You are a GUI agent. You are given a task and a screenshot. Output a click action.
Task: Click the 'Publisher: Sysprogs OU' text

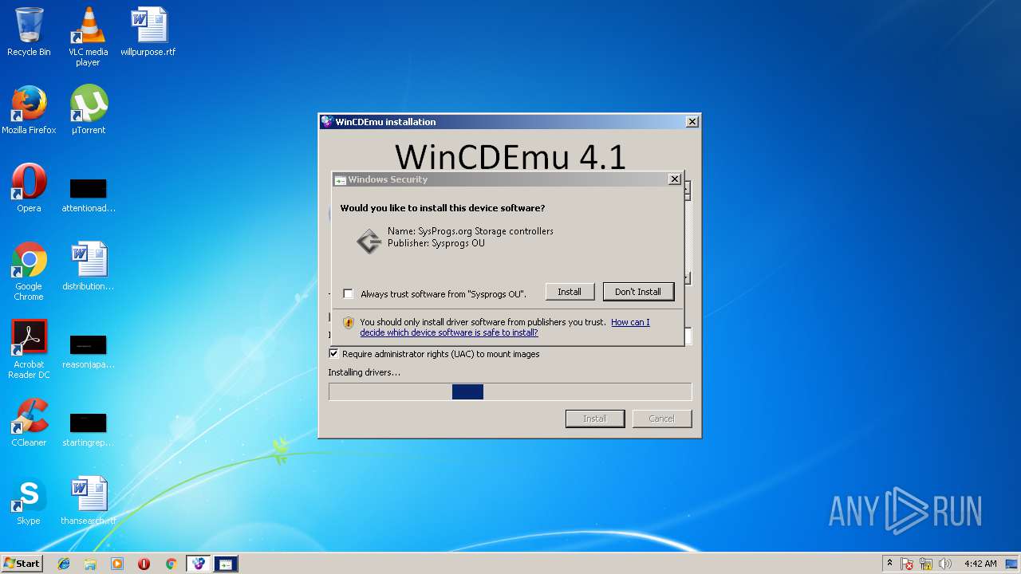(x=436, y=243)
